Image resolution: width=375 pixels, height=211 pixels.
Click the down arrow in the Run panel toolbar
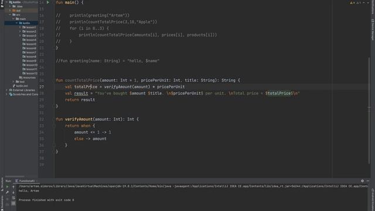[13, 192]
